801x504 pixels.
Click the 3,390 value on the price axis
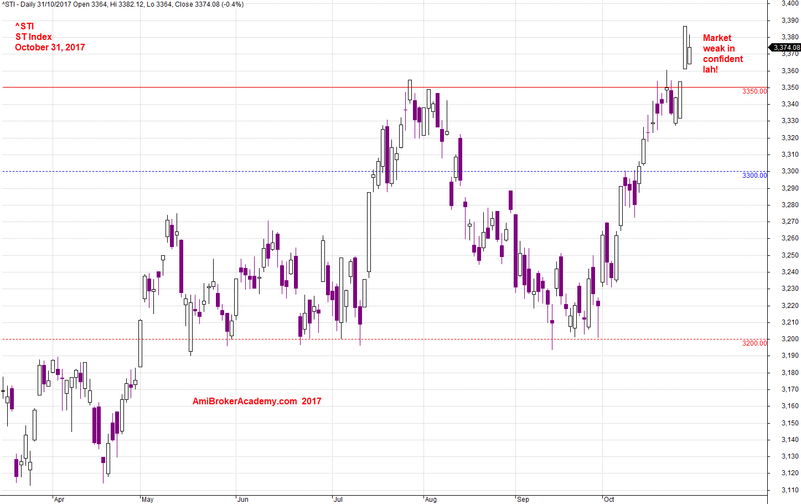click(790, 20)
